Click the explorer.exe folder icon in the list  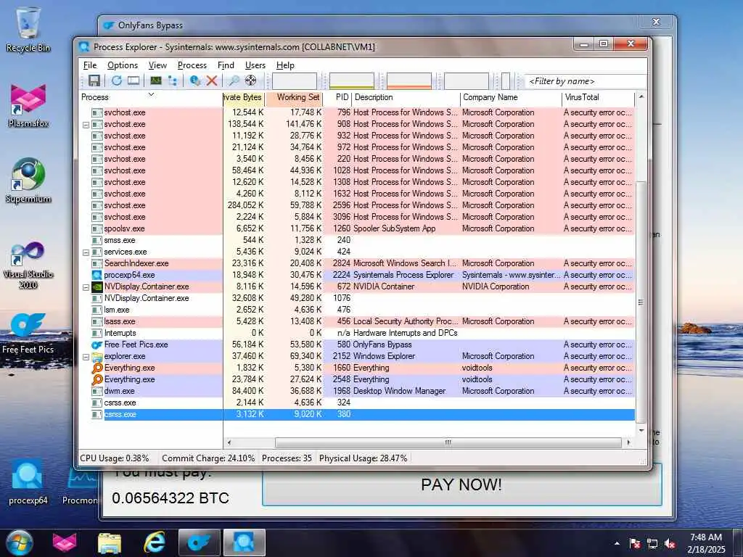[97, 356]
